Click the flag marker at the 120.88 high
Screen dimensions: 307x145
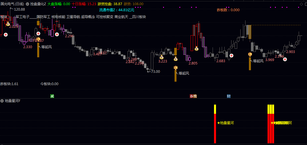pos(11,9)
